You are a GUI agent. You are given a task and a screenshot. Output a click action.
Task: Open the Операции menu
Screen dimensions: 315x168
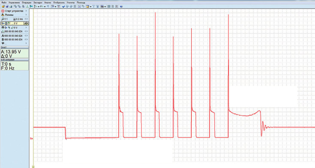[x=27, y=3]
